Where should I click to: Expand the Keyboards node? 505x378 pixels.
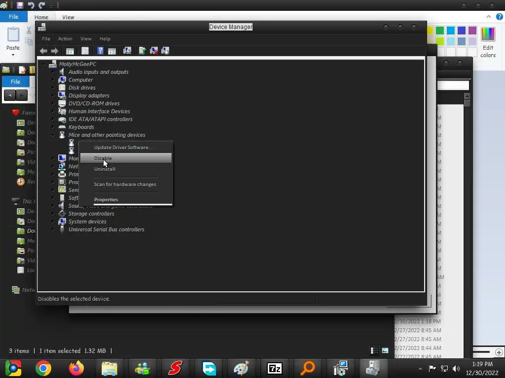tap(53, 127)
